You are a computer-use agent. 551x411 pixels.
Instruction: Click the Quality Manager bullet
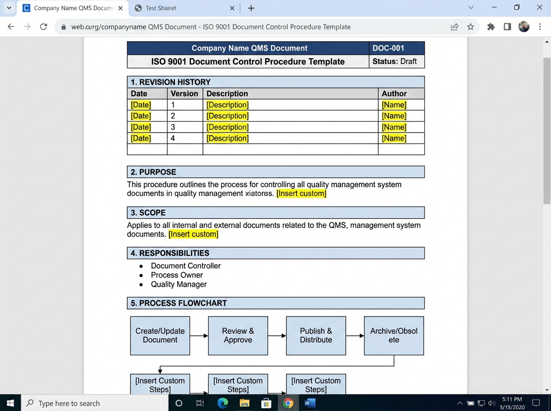tap(179, 284)
